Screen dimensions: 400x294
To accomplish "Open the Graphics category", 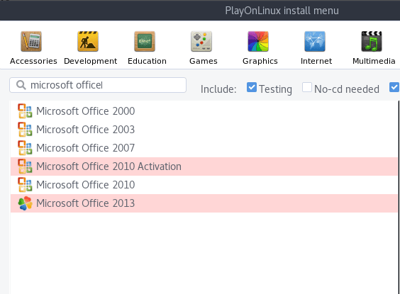I will click(260, 47).
